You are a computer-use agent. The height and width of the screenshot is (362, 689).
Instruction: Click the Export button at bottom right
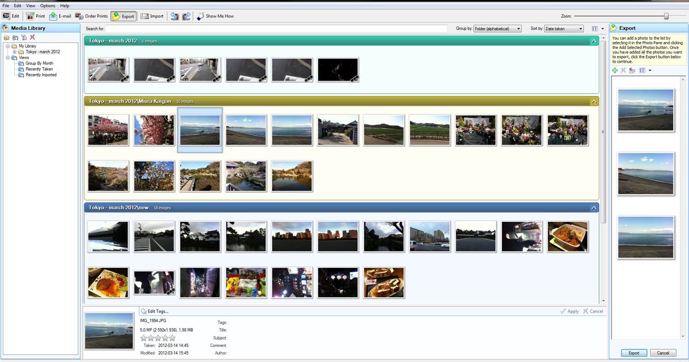point(633,353)
